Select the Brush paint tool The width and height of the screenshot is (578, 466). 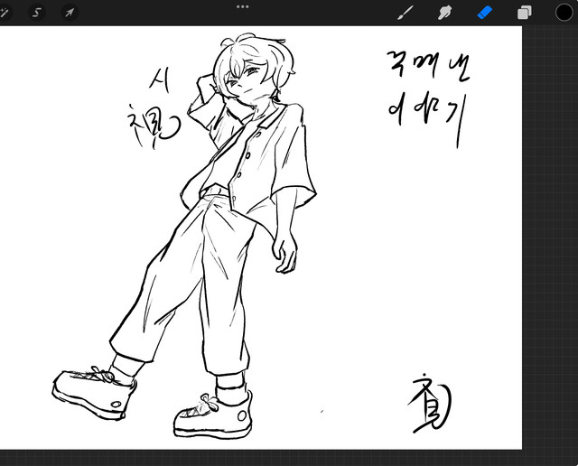pyautogui.click(x=406, y=13)
